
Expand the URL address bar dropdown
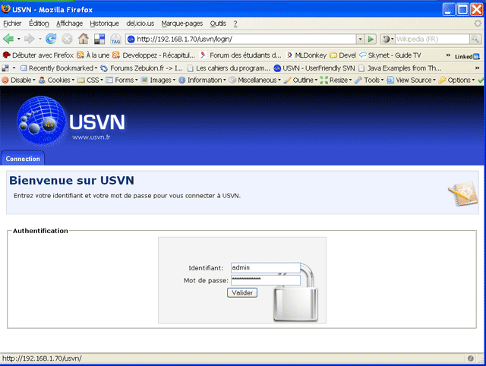[359, 39]
